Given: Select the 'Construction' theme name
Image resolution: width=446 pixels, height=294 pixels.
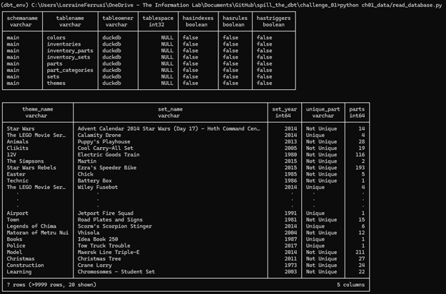Looking at the screenshot, I should (x=25, y=265).
